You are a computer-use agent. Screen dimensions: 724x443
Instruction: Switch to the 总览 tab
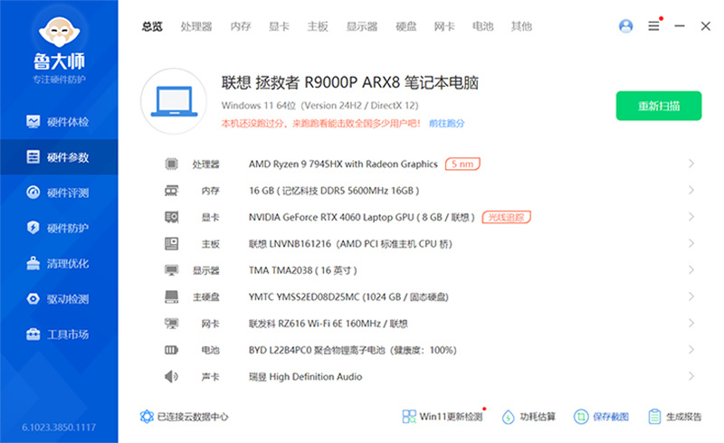click(152, 27)
